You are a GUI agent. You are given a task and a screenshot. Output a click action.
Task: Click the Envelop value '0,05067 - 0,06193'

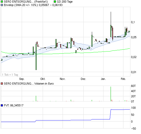pyautogui.click(x=51, y=5)
